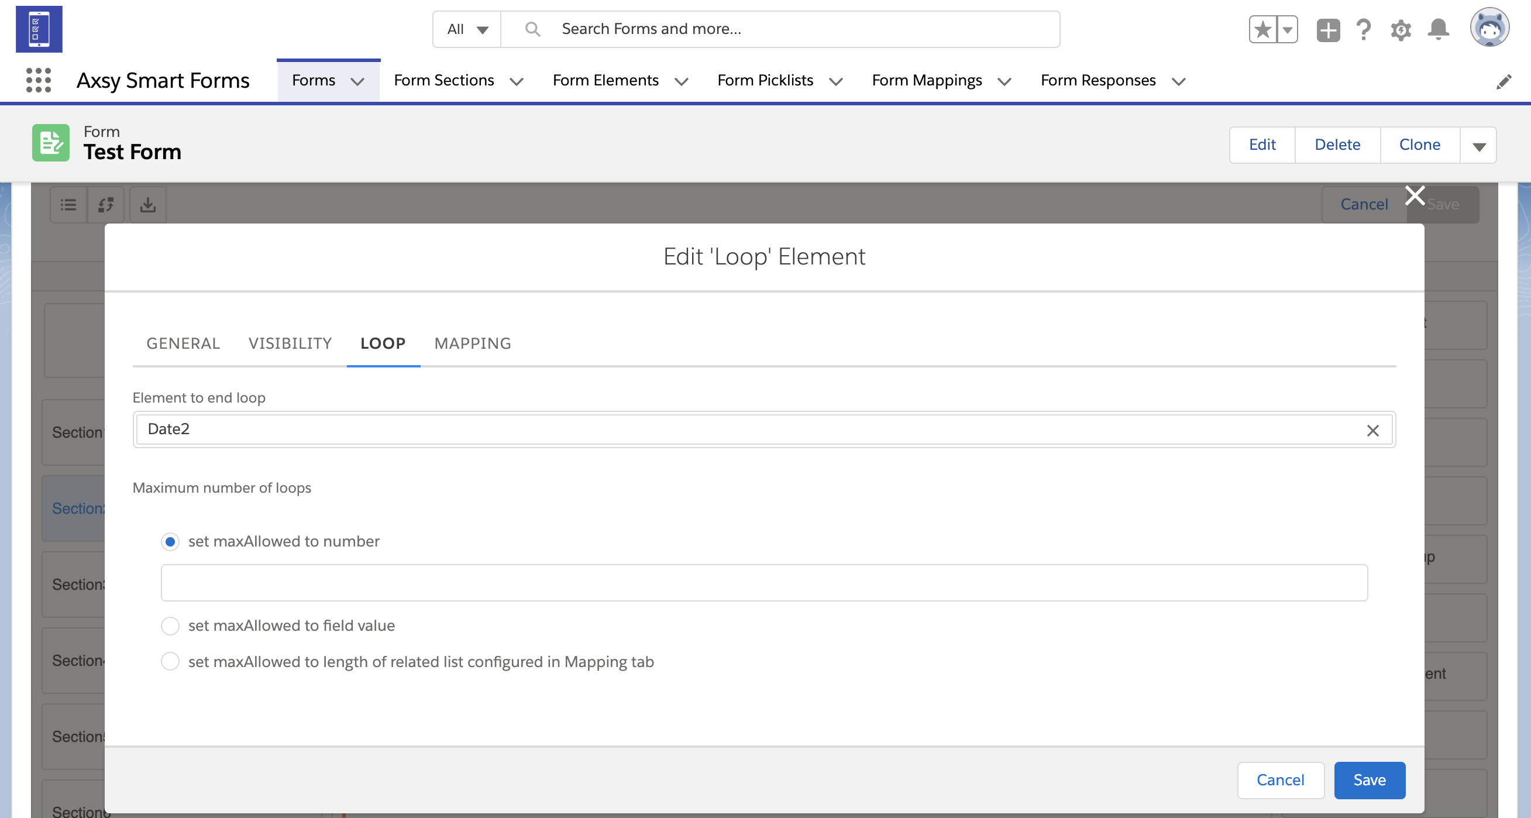Screen dimensions: 1531x818
Task: Expand the Forms tab dropdown chevron
Action: point(357,81)
